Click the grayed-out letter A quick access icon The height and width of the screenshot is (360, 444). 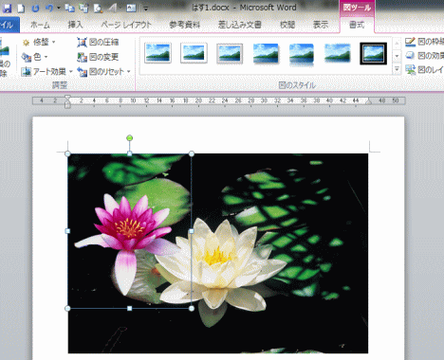(x=112, y=9)
